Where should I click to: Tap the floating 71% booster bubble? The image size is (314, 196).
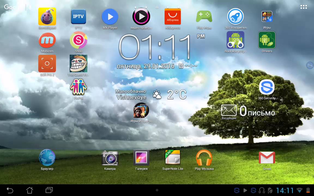tap(310, 65)
